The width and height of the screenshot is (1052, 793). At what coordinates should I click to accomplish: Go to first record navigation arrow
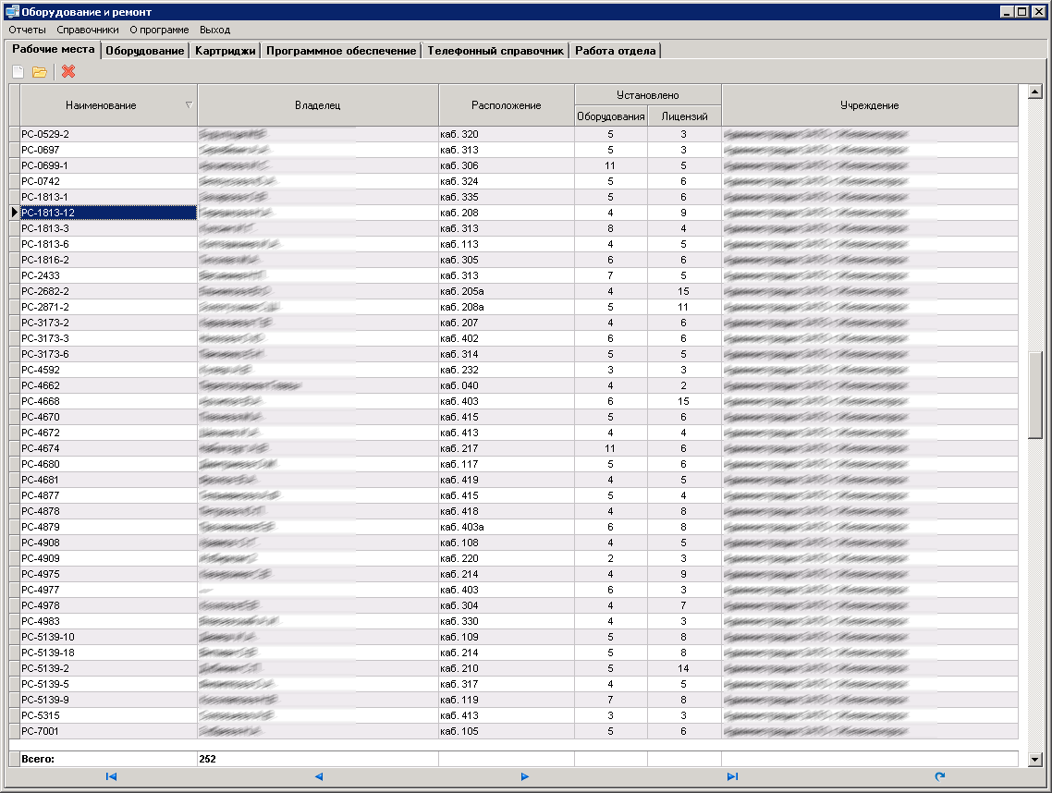click(111, 776)
